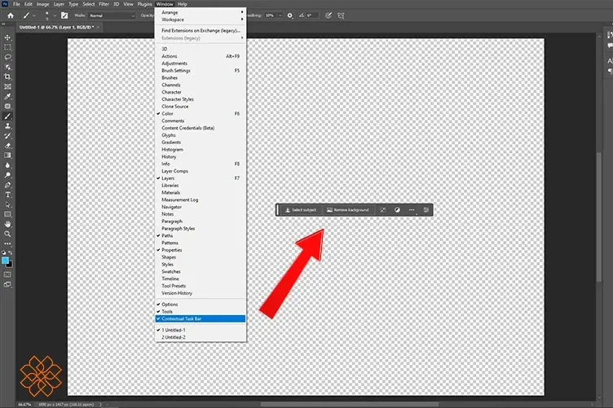Image resolution: width=613 pixels, height=408 pixels.
Task: Uncheck Properties panel in Window menu
Action: click(x=201, y=250)
